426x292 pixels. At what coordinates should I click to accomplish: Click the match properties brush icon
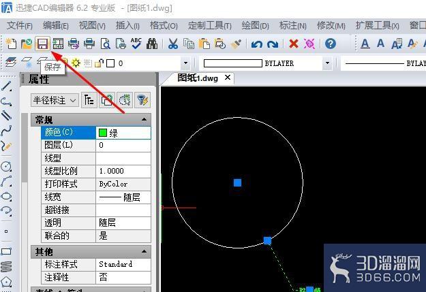236,44
